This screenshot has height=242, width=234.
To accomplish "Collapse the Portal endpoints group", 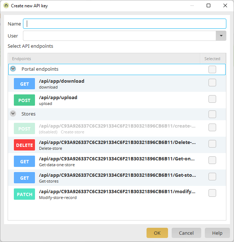I will (x=13, y=69).
